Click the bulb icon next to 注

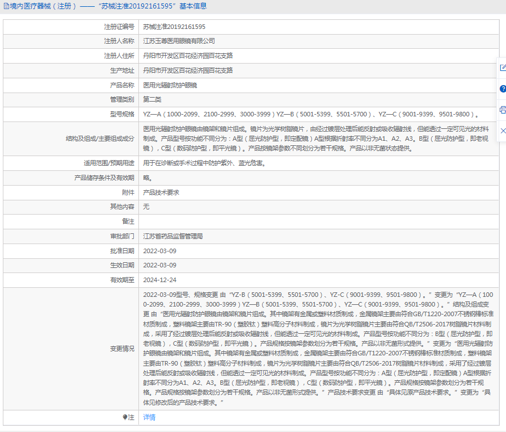(x=125, y=417)
